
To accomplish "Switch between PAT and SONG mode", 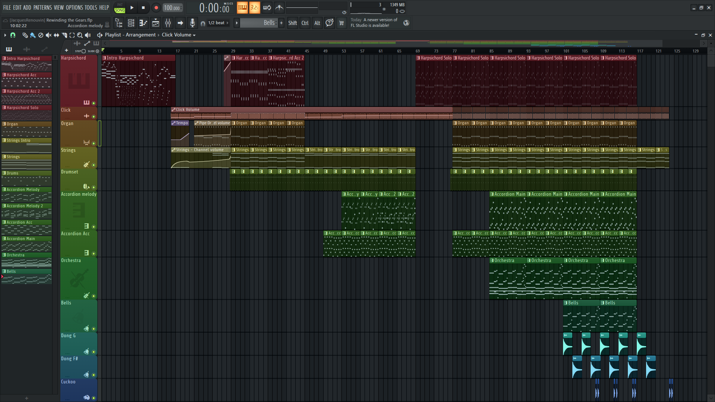I will [120, 8].
